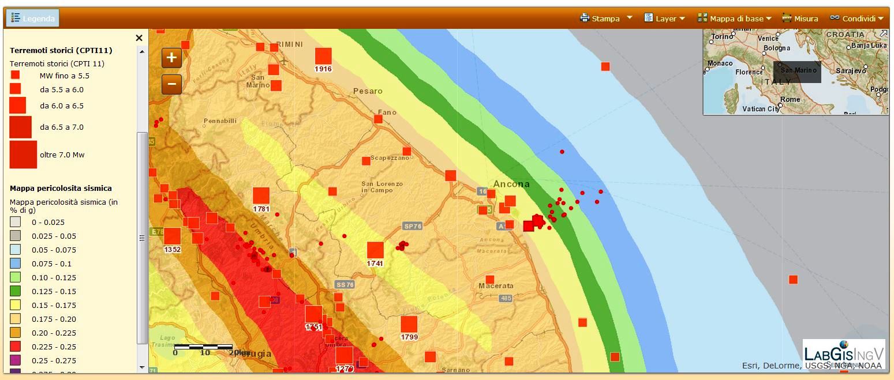The width and height of the screenshot is (894, 380).
Task: Select the Misura measurement tool
Action: (800, 18)
